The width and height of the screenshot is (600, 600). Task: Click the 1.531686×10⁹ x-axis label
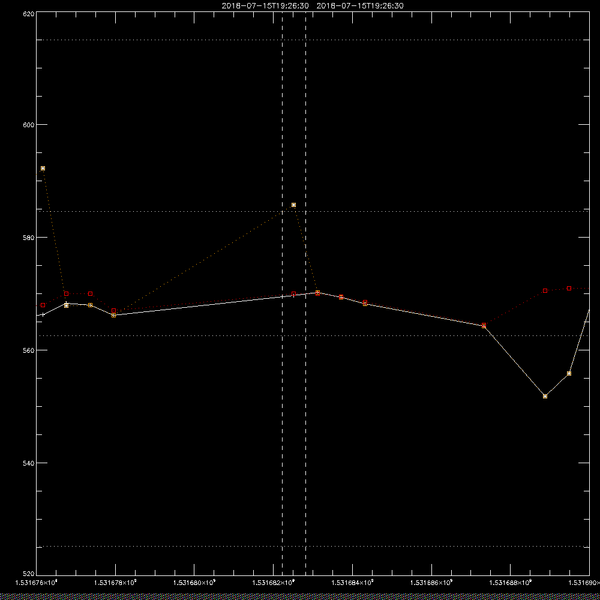[431, 583]
